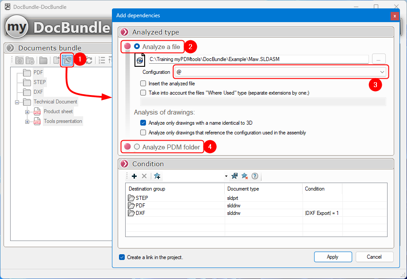The height and width of the screenshot is (279, 407).
Task: Delete selected condition using the X icon
Action: [144, 176]
